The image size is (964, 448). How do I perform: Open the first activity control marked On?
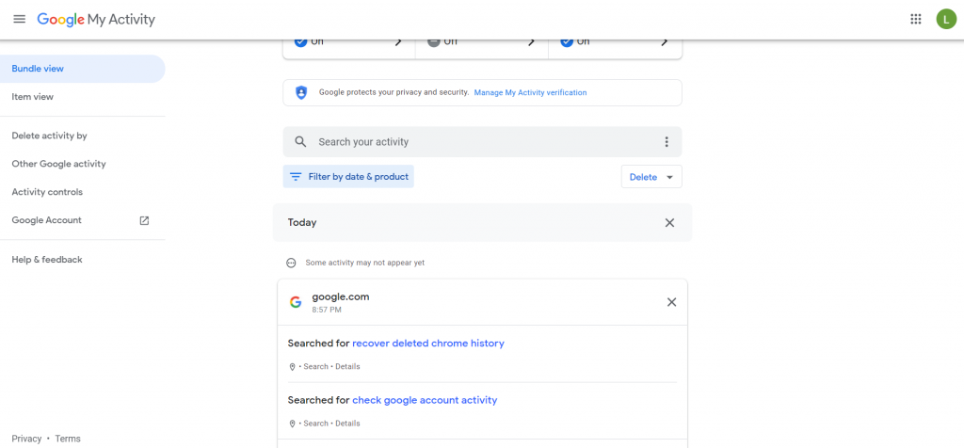coord(348,43)
